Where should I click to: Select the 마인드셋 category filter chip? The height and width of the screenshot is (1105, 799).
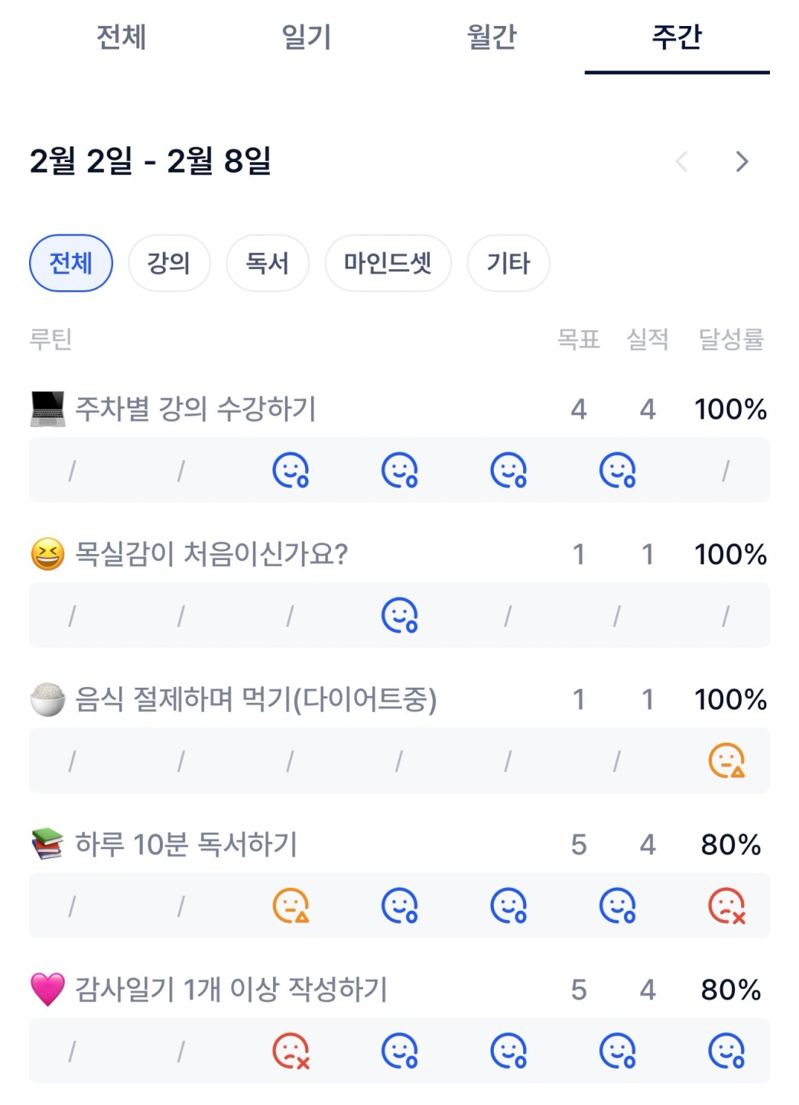coord(388,263)
